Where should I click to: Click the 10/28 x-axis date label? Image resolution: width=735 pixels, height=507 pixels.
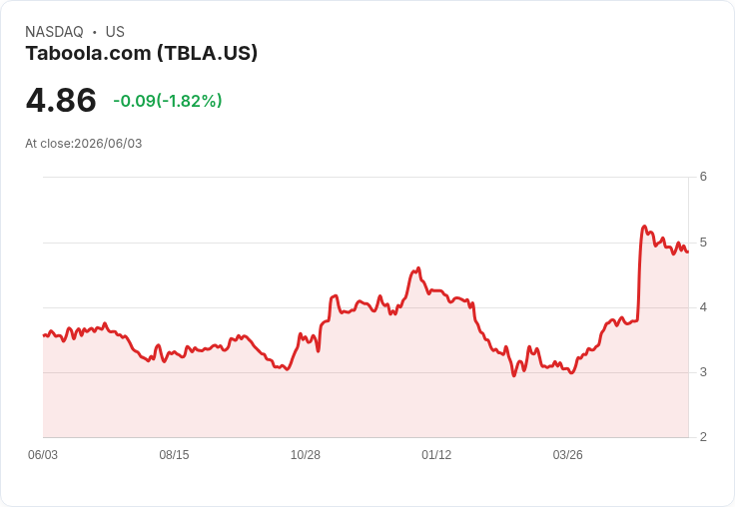coord(306,454)
